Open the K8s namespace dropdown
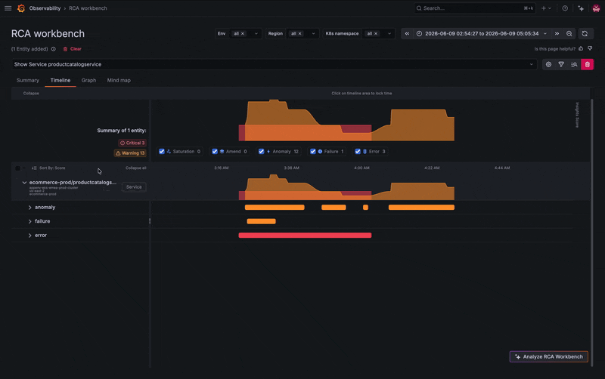The width and height of the screenshot is (605, 379). coord(389,33)
